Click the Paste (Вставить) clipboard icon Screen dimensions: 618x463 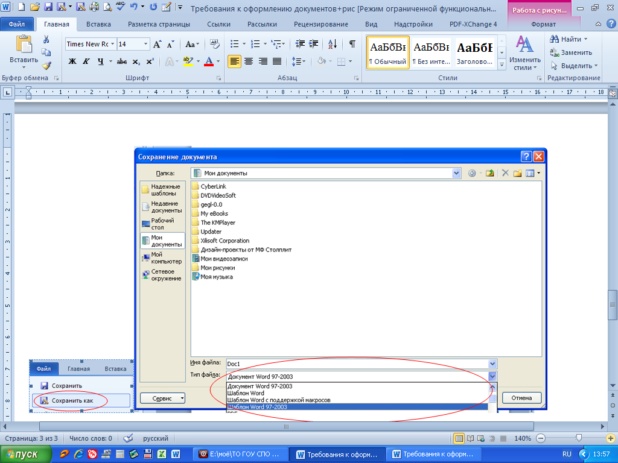[24, 43]
